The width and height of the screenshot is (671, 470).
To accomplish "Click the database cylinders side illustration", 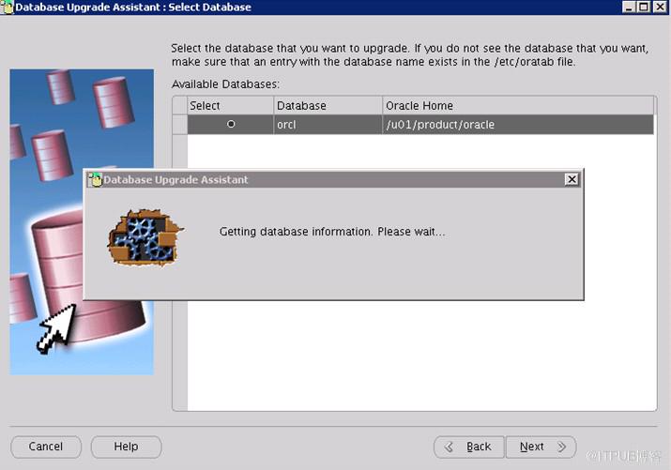I will 82,222.
